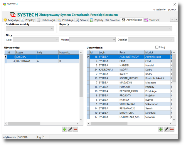Remove selected permission with red minus
The image size is (185, 146).
(172, 129)
